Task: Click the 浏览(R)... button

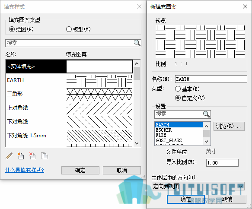Action: [x=229, y=126]
